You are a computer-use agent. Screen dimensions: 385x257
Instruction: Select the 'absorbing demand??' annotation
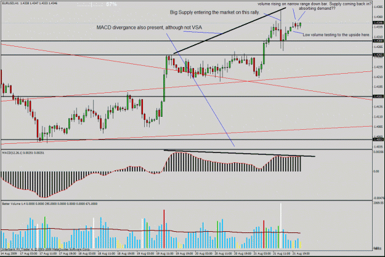317,9
